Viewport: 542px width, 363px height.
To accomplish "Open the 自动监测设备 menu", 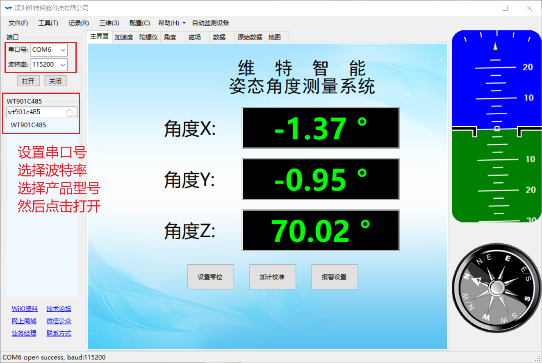I will [210, 23].
